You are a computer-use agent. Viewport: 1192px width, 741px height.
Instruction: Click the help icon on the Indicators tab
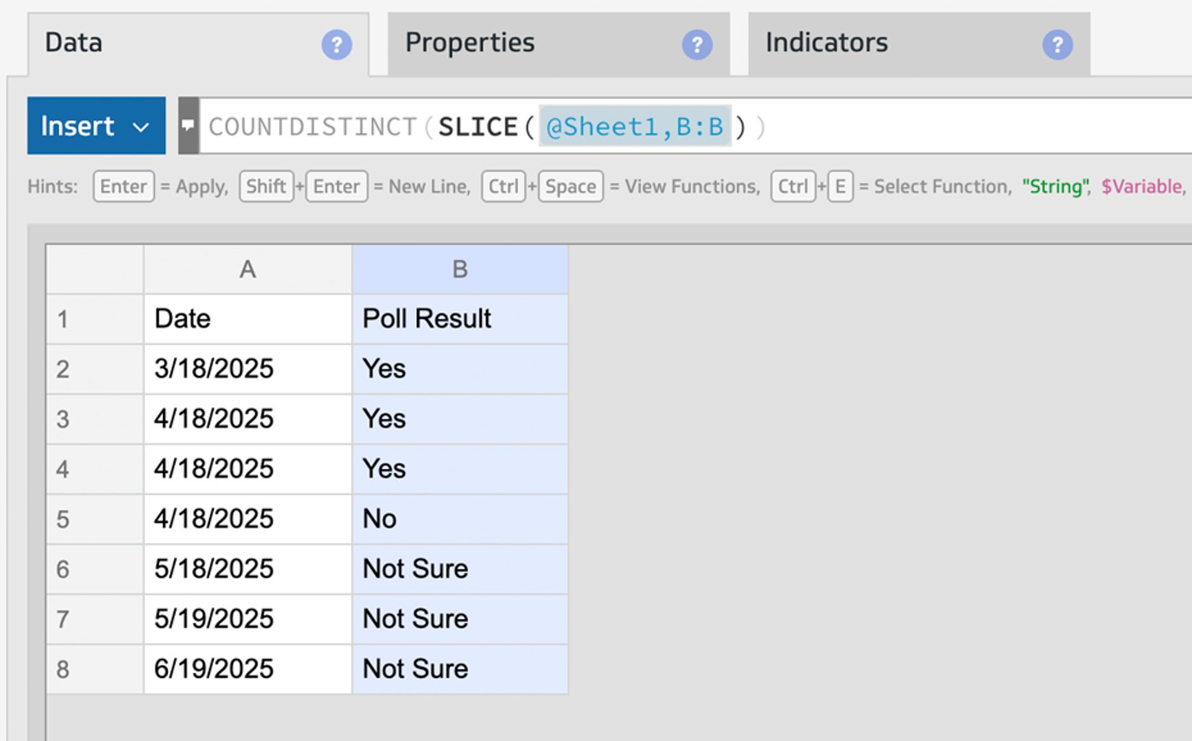[1057, 45]
